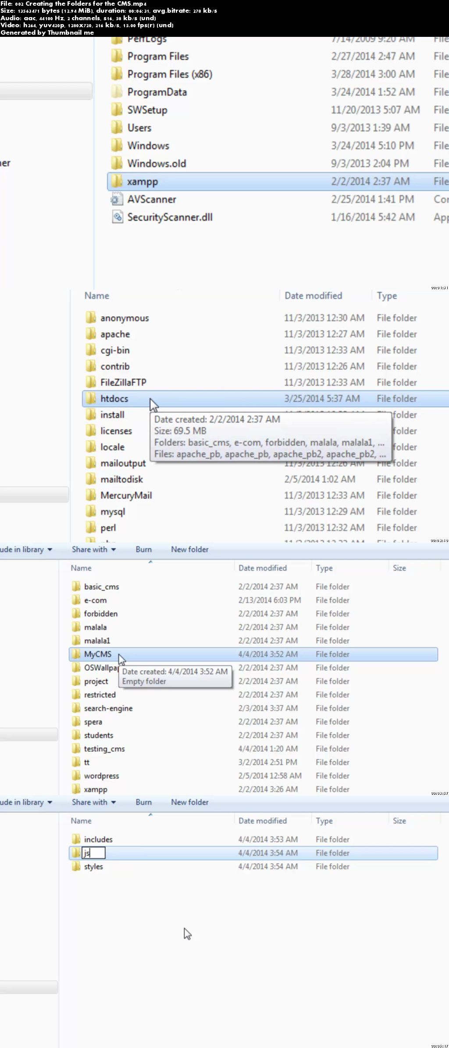Screen dimensions: 449x1048
Task: Select the cgi-bin folder icon
Action: [x=91, y=350]
